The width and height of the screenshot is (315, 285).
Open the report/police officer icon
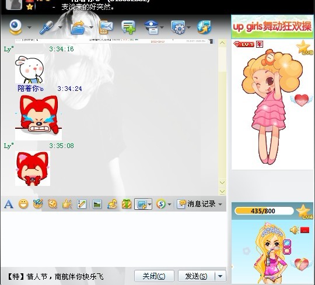[152, 27]
